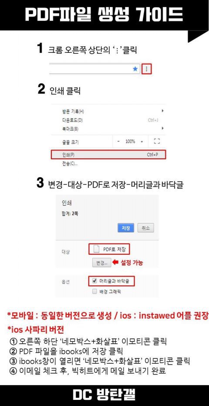Select 인쇄(P) from the Chrome menu
Image resolution: width=209 pixels, height=406 pixels.
(x=108, y=154)
